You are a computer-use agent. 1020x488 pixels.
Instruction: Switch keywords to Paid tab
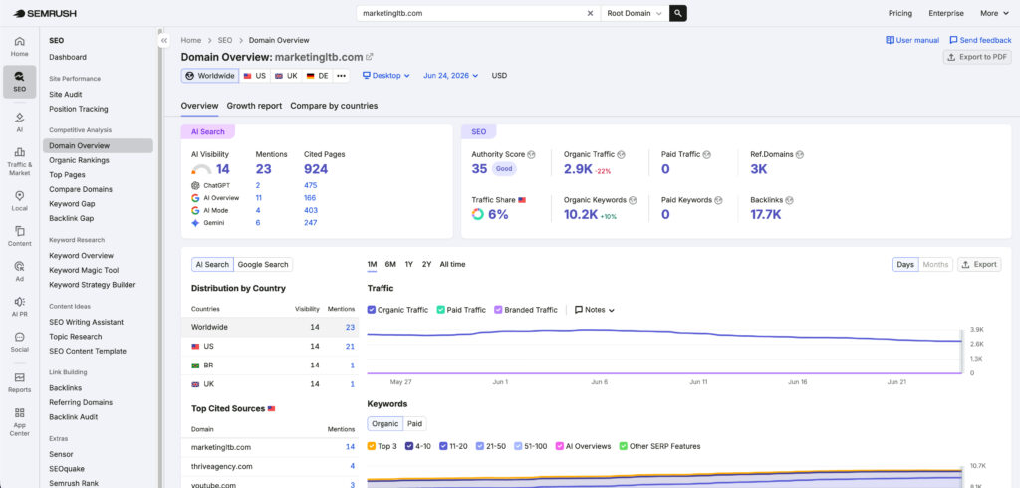[x=415, y=424]
